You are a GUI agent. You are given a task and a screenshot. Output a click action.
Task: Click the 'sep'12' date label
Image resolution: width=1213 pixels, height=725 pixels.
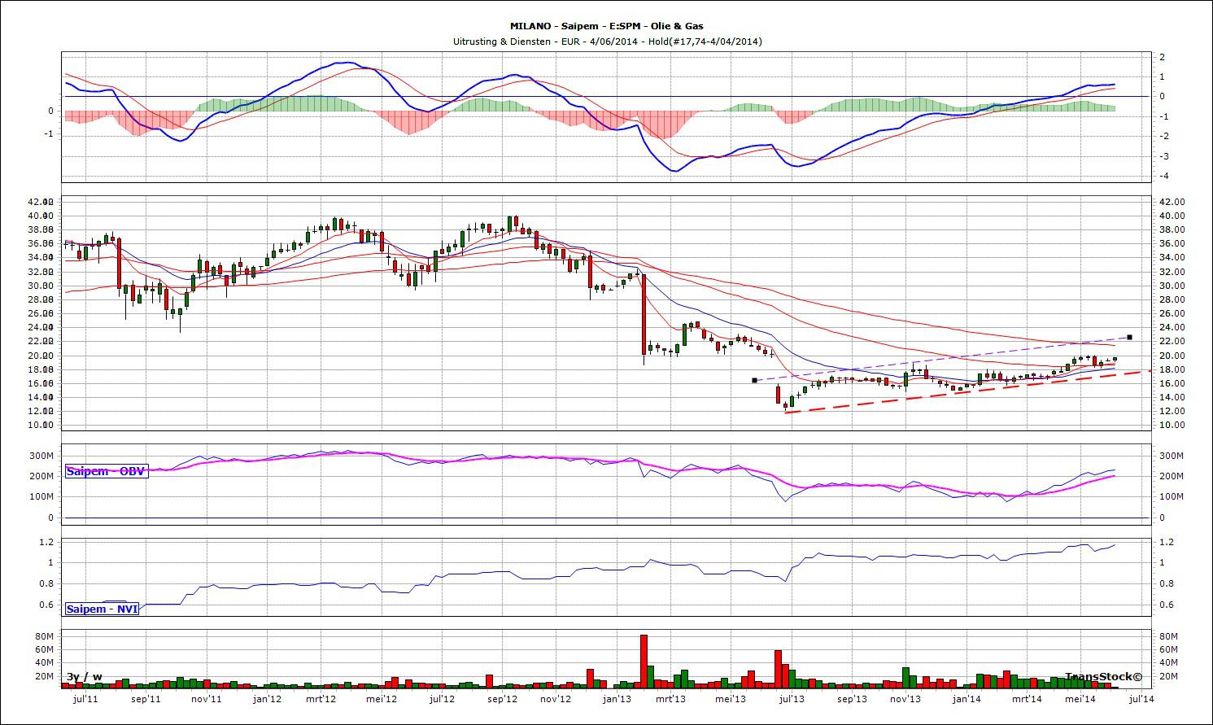click(x=502, y=698)
